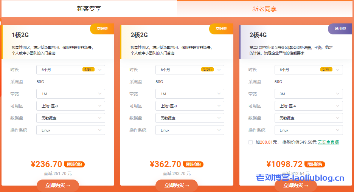The image size is (354, 192).
Task: Open 带宽 3M dropdown in 2核4G card
Action: (308, 94)
